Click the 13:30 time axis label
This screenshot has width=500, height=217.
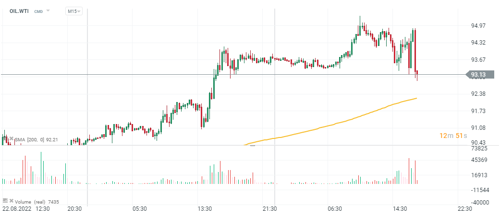click(x=205, y=209)
